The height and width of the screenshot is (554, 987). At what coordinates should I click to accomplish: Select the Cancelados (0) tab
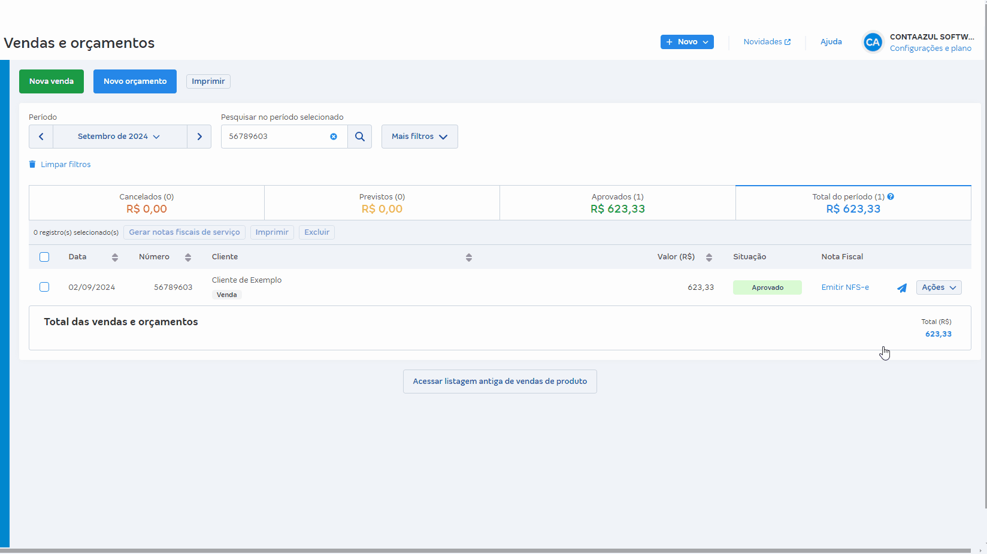click(147, 203)
